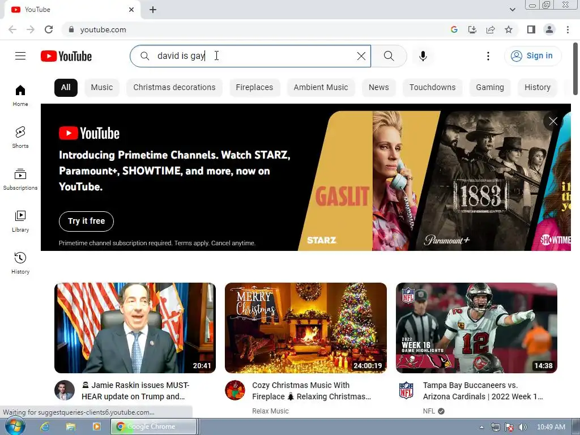Click Cozy Christmas Music video title
The image size is (580, 435).
312,391
